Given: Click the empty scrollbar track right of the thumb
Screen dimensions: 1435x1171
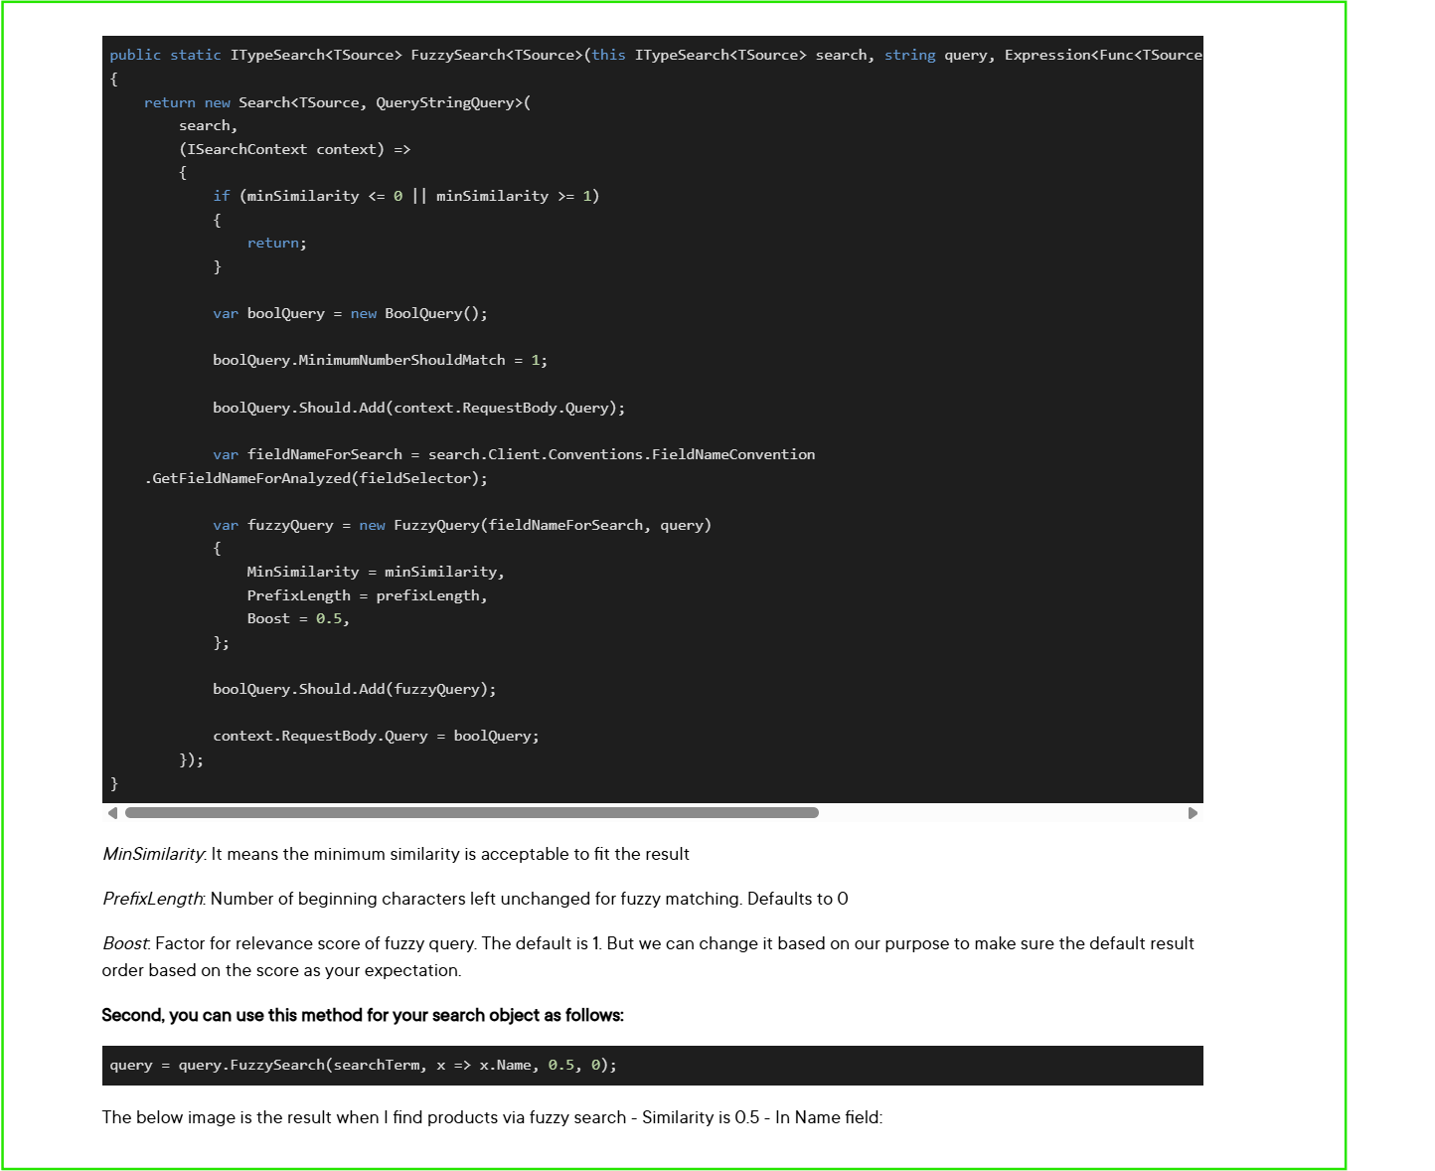Looking at the screenshot, I should click(x=1002, y=813).
